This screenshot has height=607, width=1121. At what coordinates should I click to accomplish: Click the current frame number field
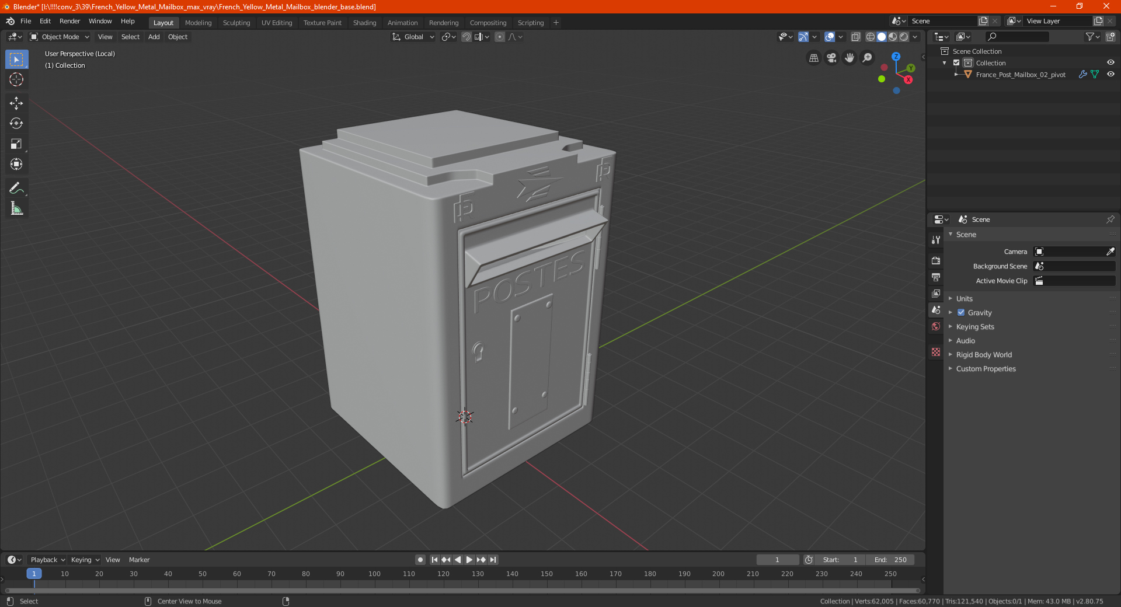click(x=777, y=560)
